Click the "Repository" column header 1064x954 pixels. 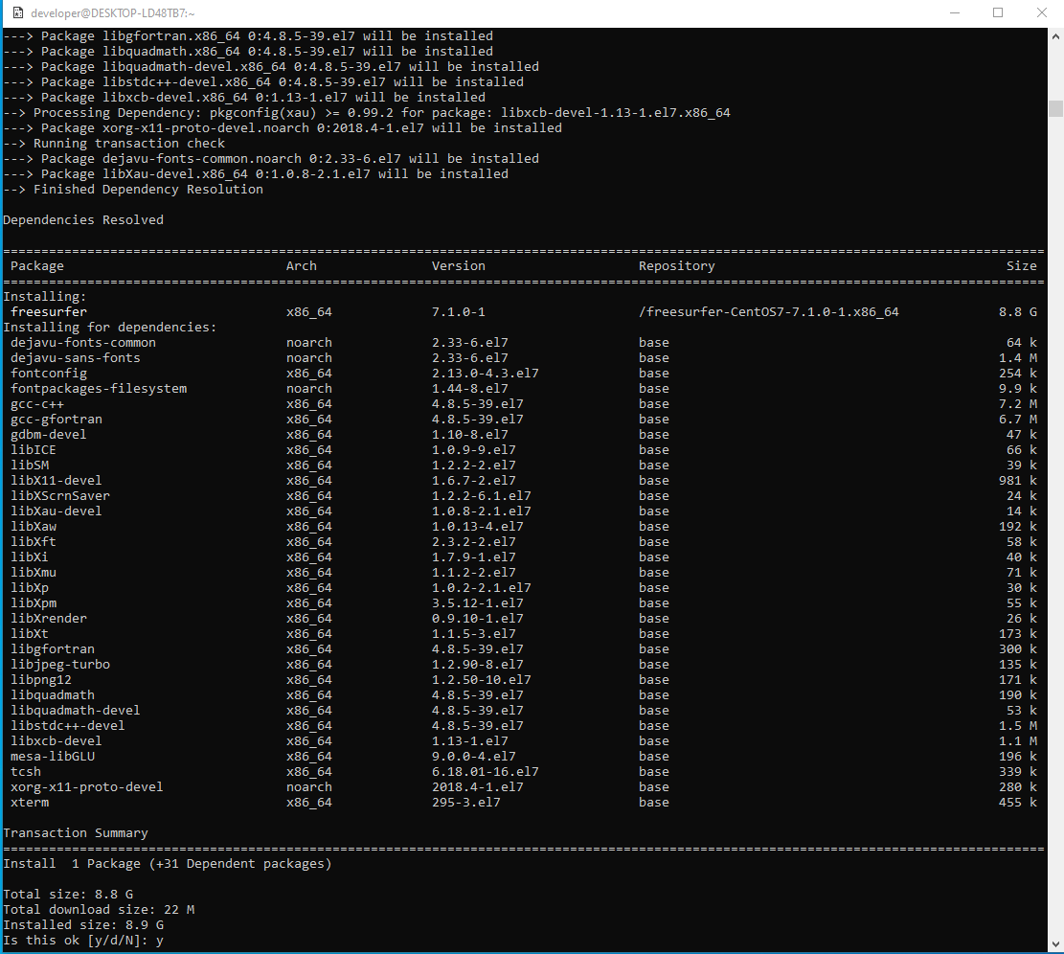click(676, 266)
